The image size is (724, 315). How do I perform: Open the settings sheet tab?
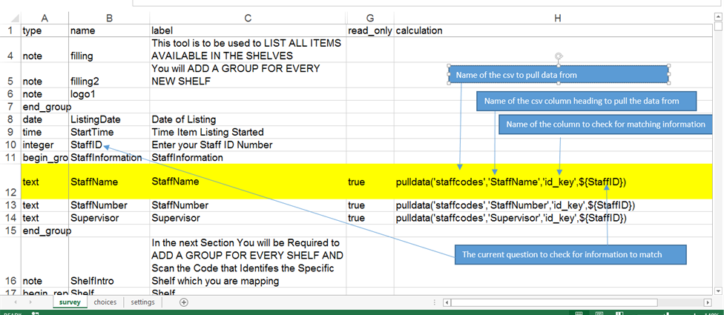pos(142,302)
